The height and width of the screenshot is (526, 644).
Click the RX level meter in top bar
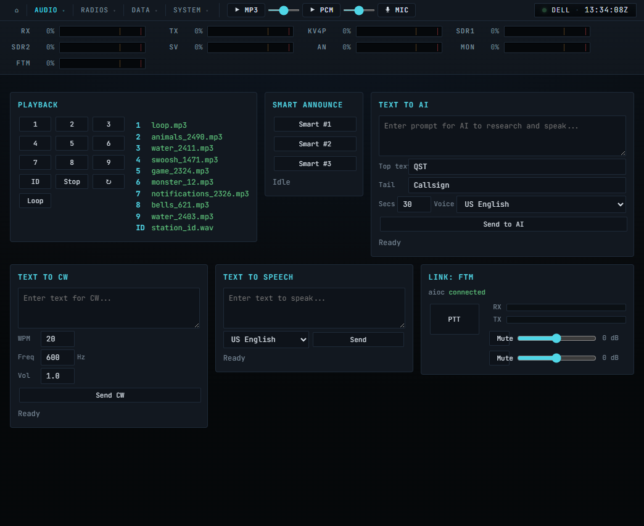coord(102,31)
